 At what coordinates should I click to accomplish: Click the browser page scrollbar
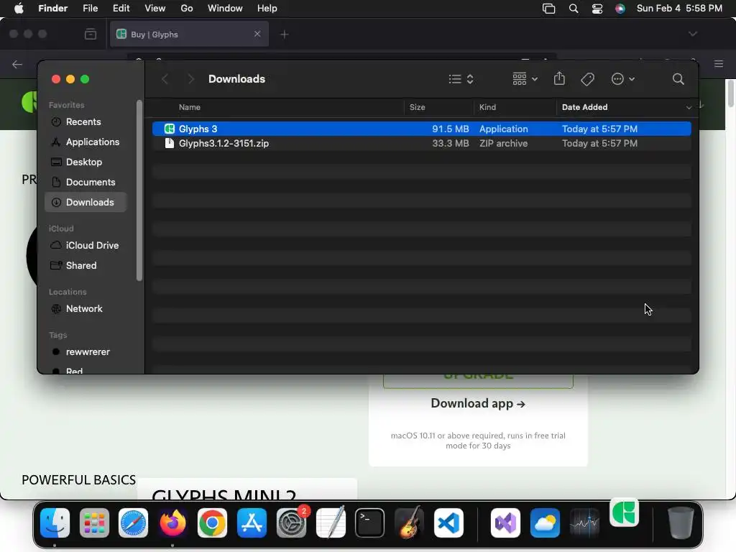(x=730, y=93)
